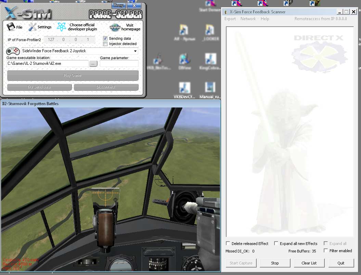Open the VKBDevCf desktop shortcut
This screenshot has width=361, height=275.
[185, 88]
